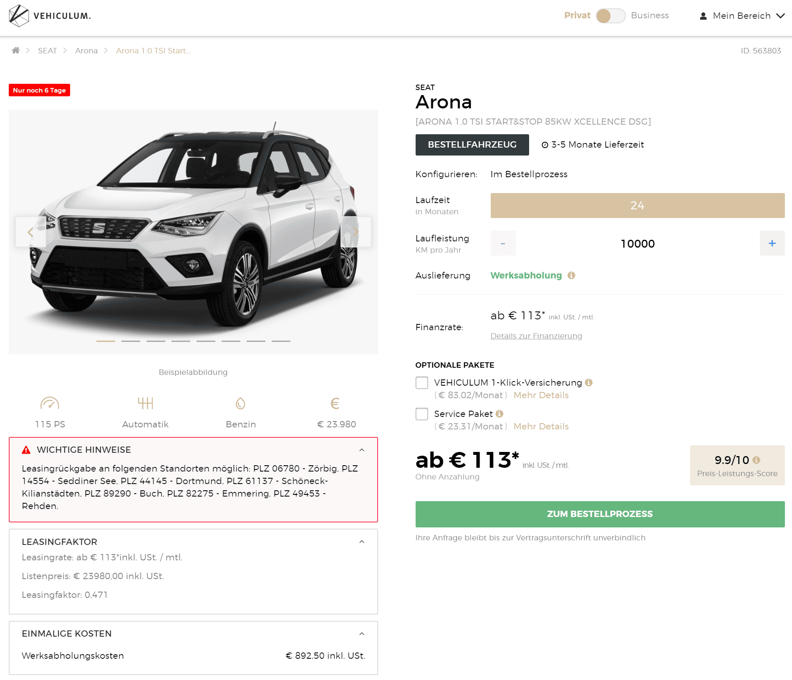Click the Benzin fuel drop icon
Viewport: 792px width, 680px height.
click(240, 403)
